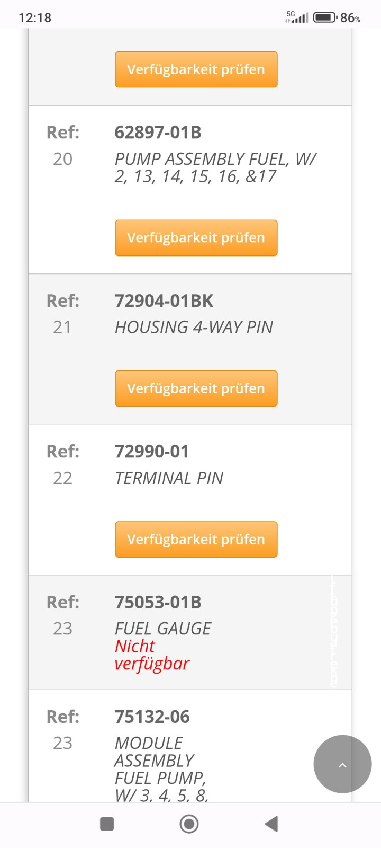Viewport: 381px width, 848px height.
Task: Check availability for part 62897-01B
Action: [196, 238]
